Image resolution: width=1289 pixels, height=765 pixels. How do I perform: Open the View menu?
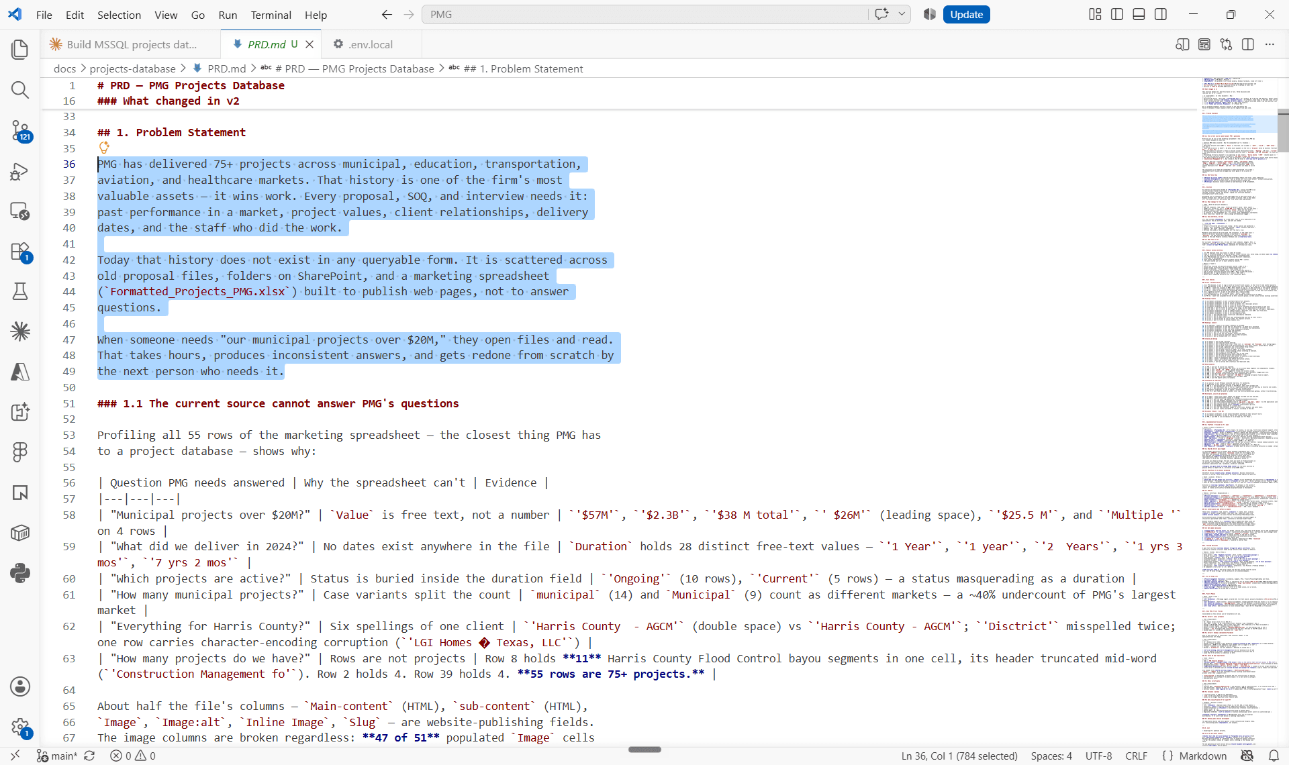click(x=166, y=15)
